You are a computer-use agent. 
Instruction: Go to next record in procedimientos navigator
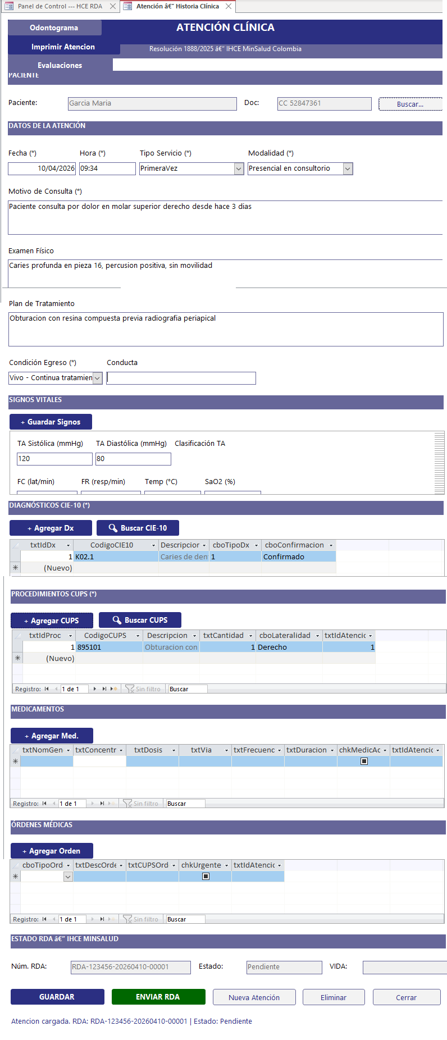95,689
